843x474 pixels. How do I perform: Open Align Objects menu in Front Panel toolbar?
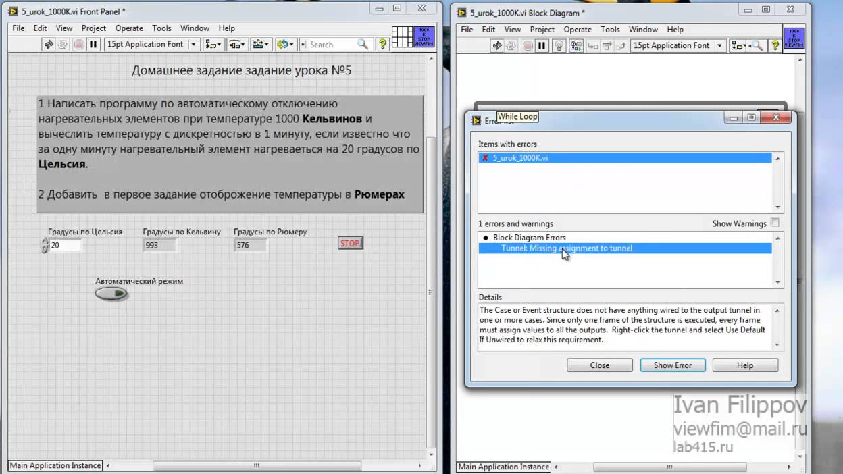(213, 45)
